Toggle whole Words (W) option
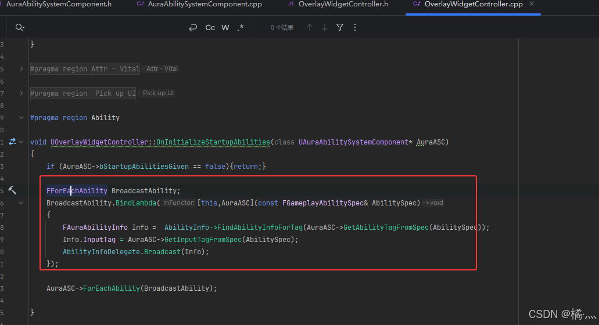 tap(225, 27)
